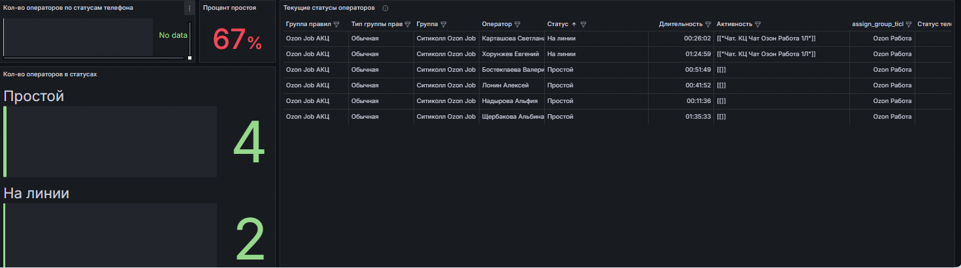The width and height of the screenshot is (961, 268).
Task: Filter the Группа column
Action: pyautogui.click(x=444, y=24)
